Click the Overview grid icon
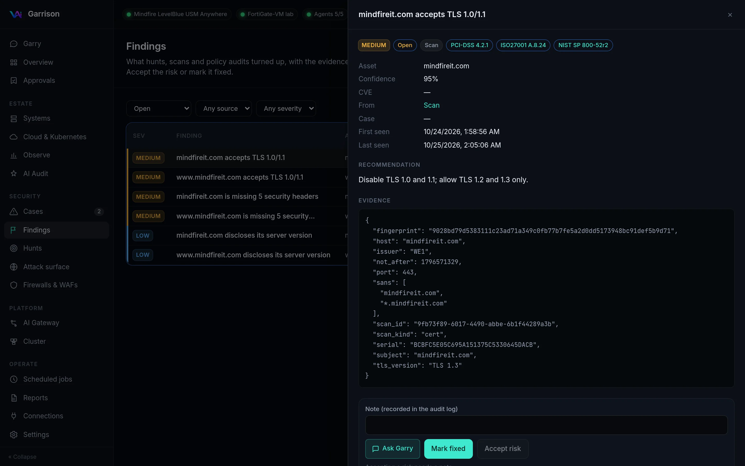 (13, 62)
